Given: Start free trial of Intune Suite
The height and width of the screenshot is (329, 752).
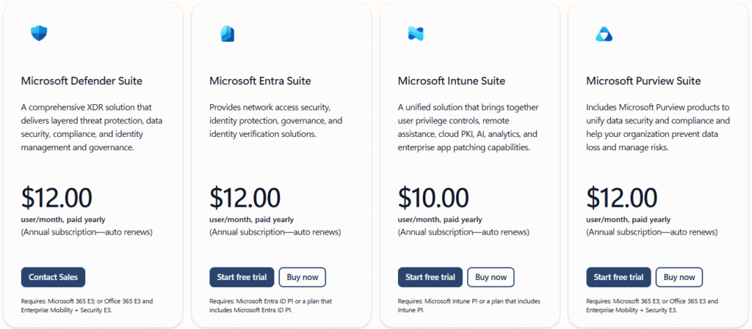Looking at the screenshot, I should [x=430, y=277].
